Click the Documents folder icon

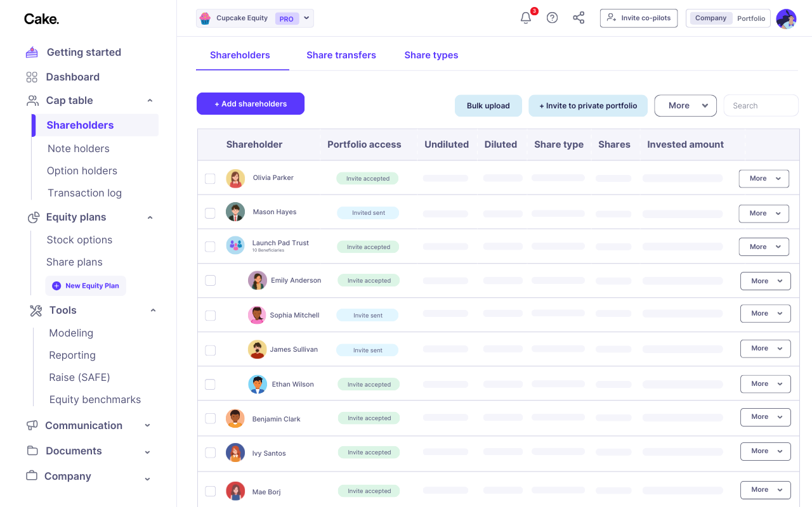pyautogui.click(x=32, y=451)
